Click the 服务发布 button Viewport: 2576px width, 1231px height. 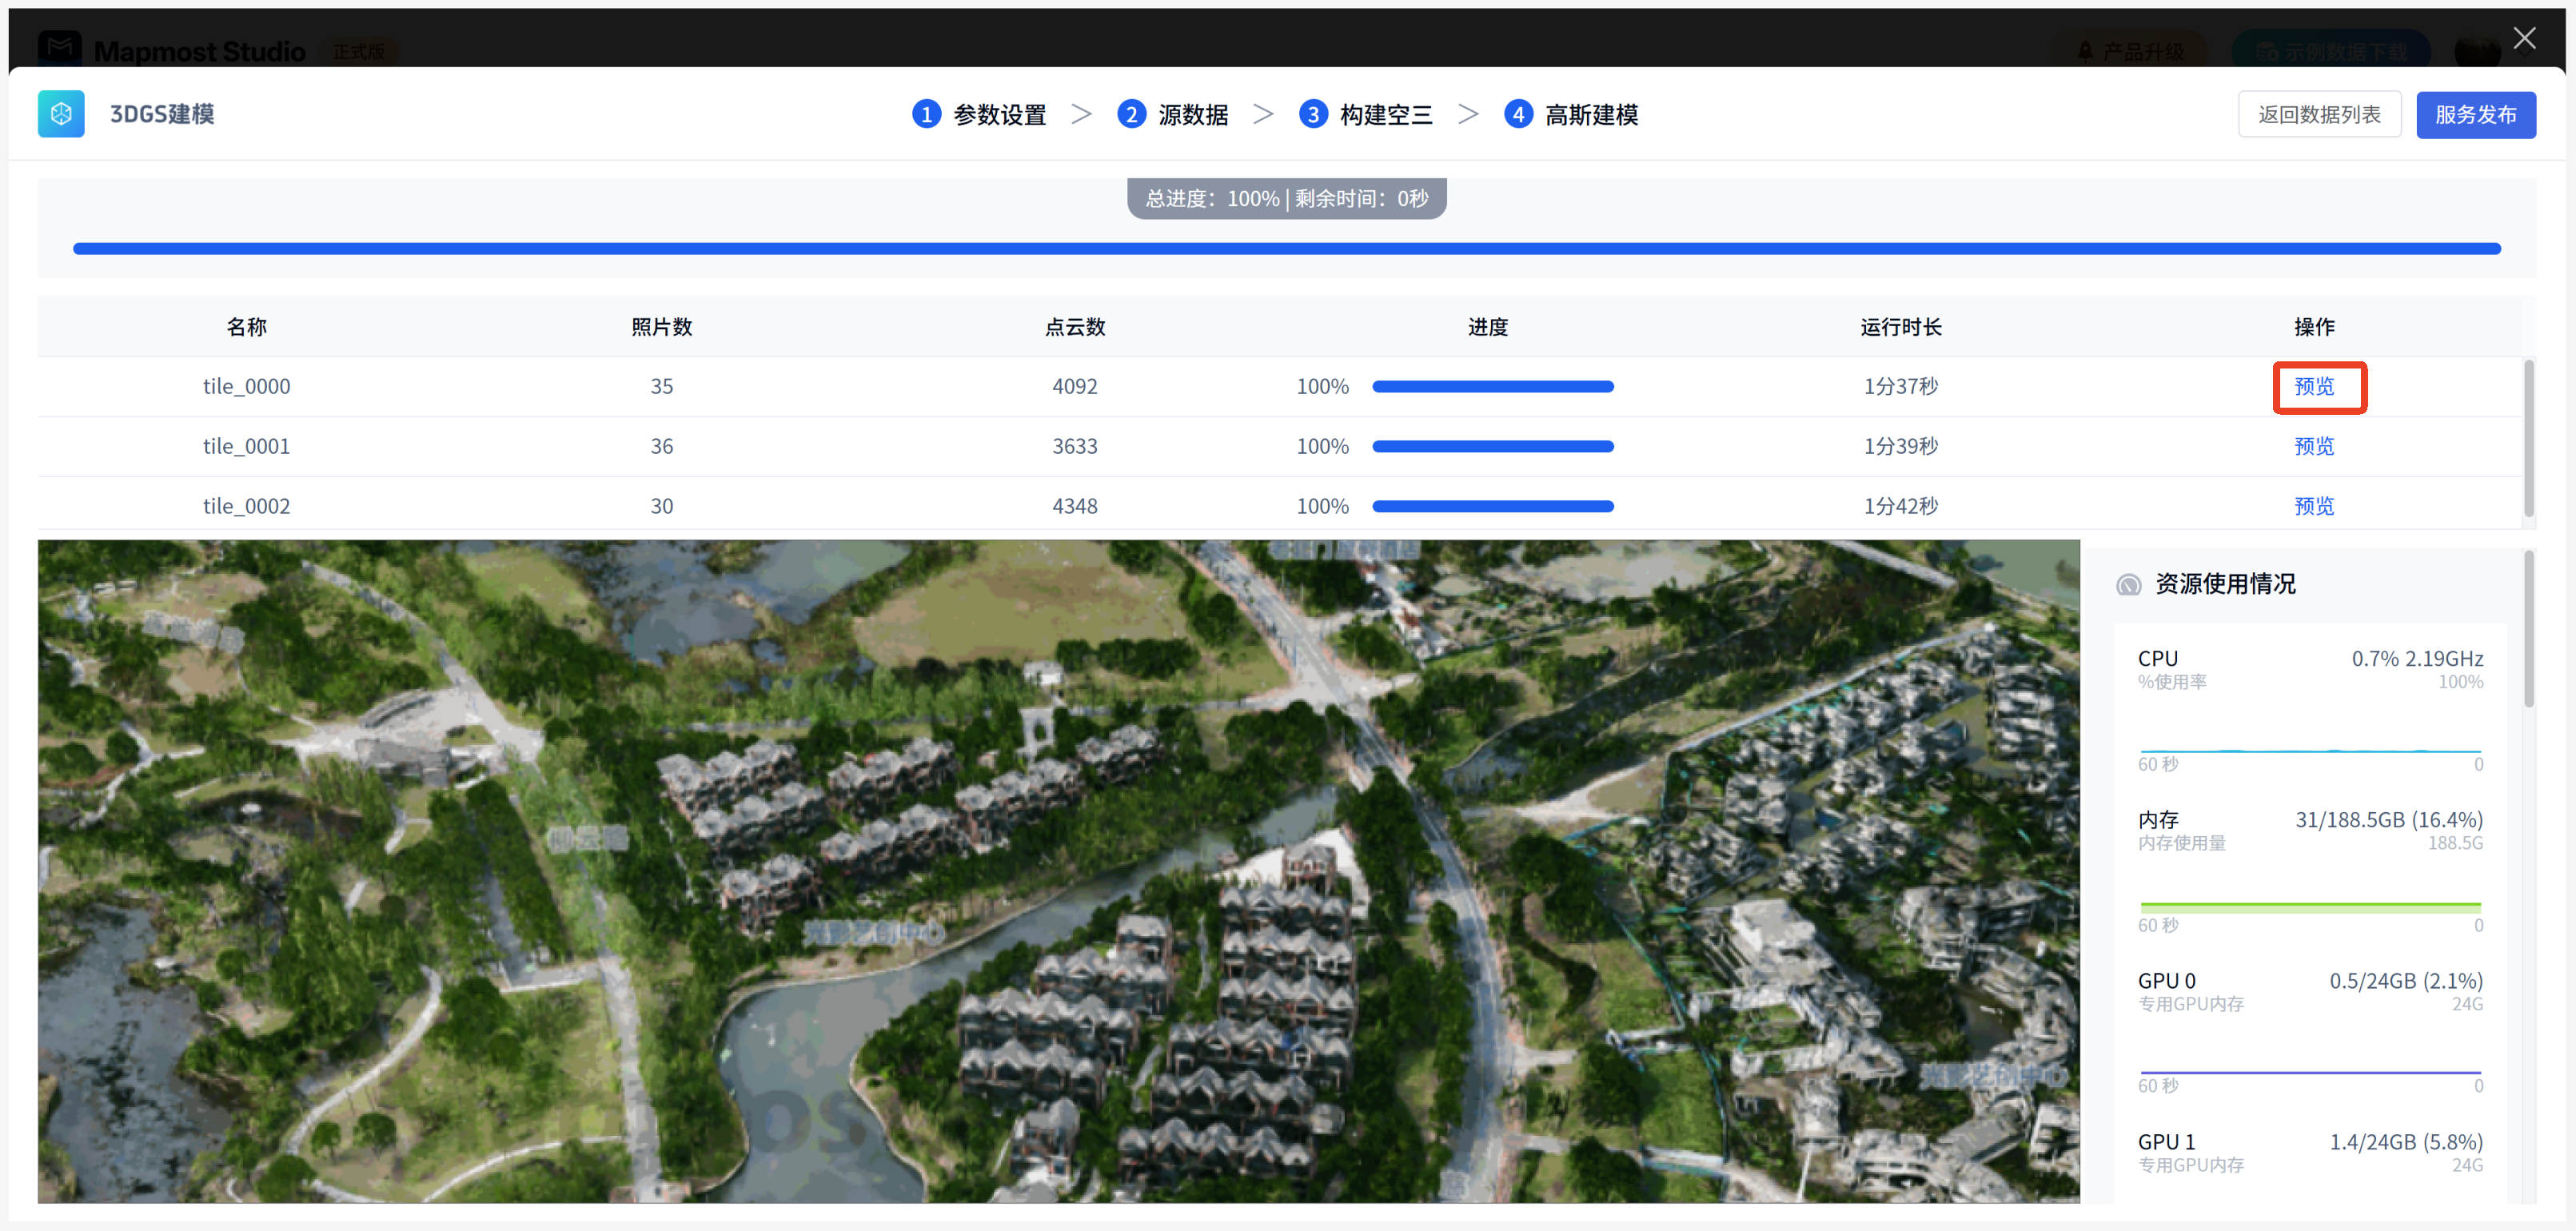click(2475, 115)
